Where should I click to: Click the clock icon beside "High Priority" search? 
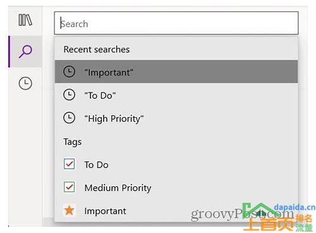click(69, 118)
